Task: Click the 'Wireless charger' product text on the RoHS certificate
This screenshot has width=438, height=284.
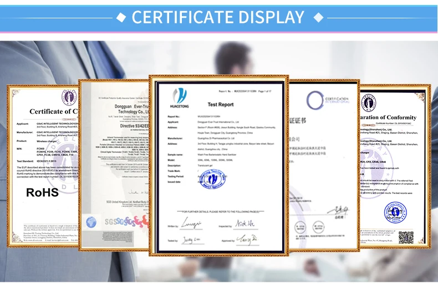Action: [x=47, y=141]
